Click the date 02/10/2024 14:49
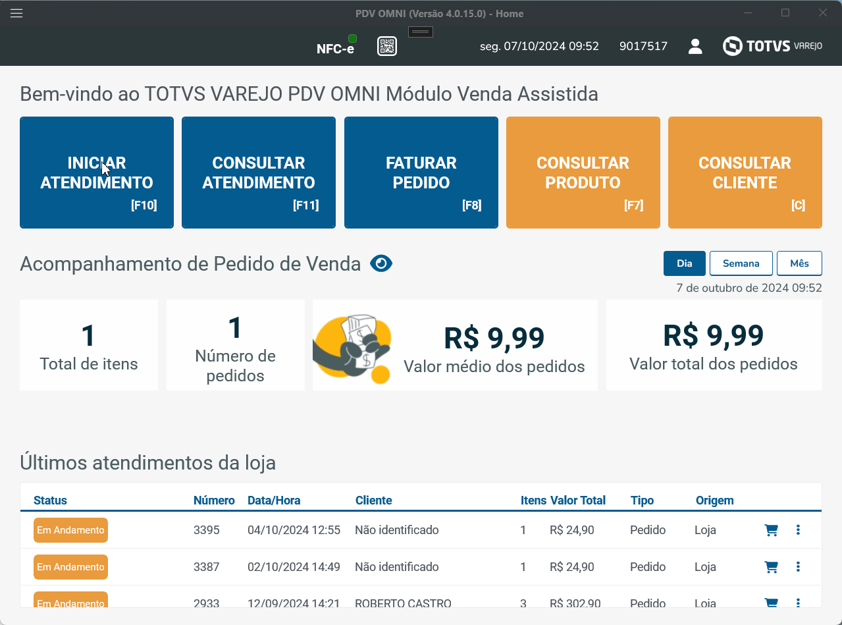This screenshot has height=625, width=842. point(294,567)
